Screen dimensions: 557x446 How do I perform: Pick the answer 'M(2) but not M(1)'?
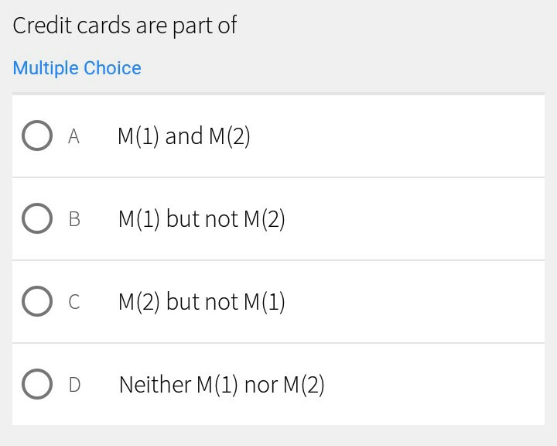click(x=201, y=302)
